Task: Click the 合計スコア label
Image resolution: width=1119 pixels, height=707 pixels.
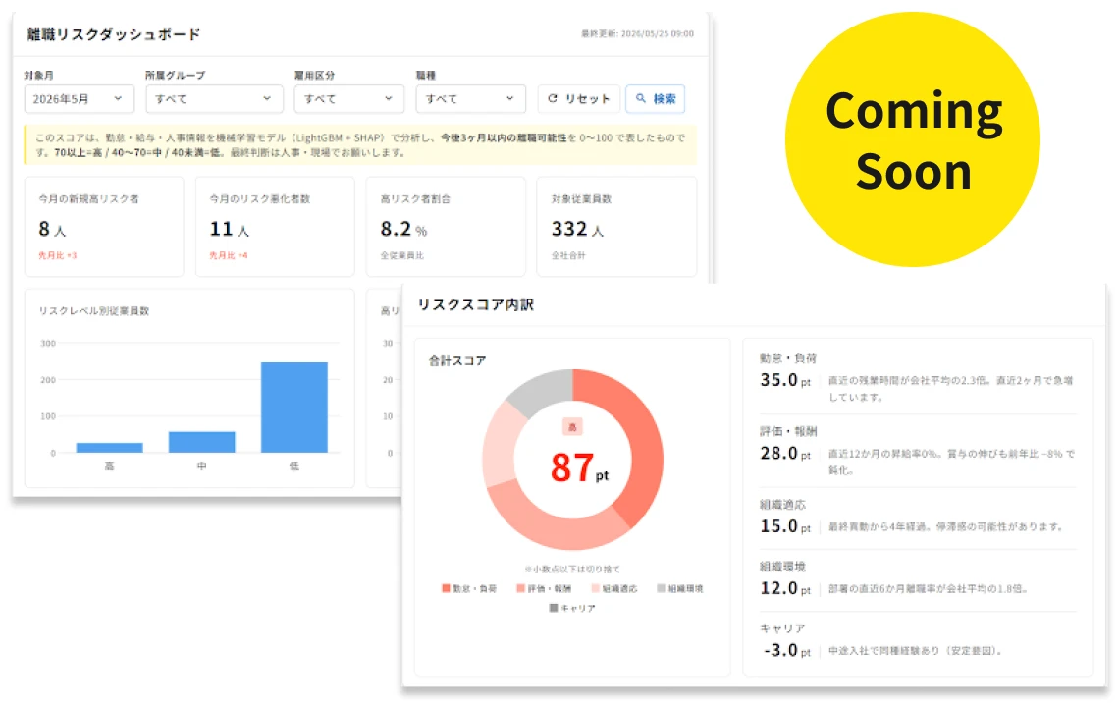Action: click(456, 361)
